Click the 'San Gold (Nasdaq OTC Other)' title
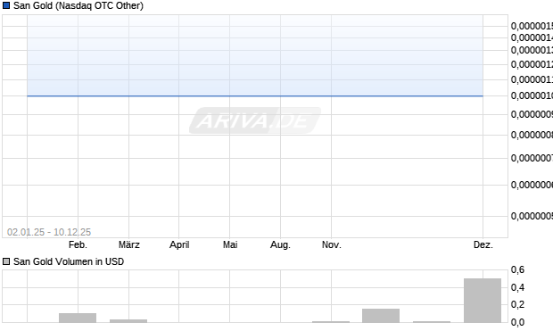The image size is (553, 331). click(x=78, y=5)
